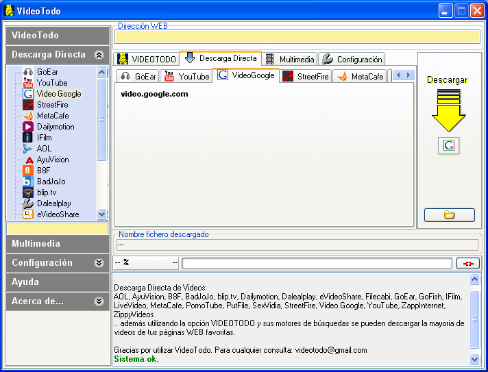
Task: Click the Google icon button under Descargar
Action: point(448,145)
